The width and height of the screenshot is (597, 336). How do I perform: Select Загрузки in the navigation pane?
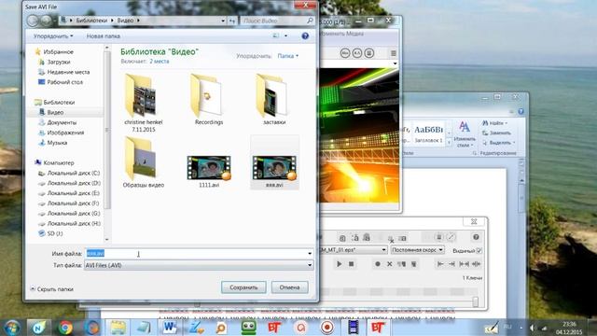click(58, 62)
